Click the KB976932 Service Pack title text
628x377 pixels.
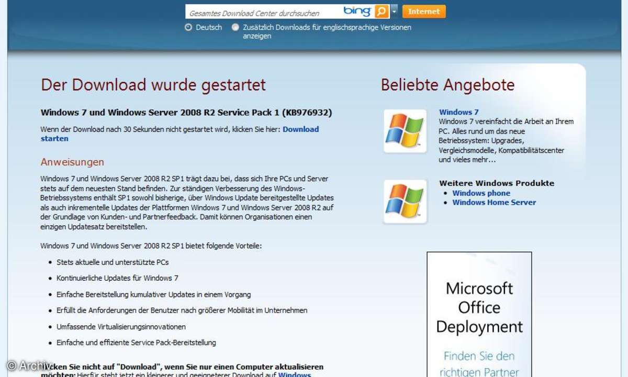tap(186, 113)
